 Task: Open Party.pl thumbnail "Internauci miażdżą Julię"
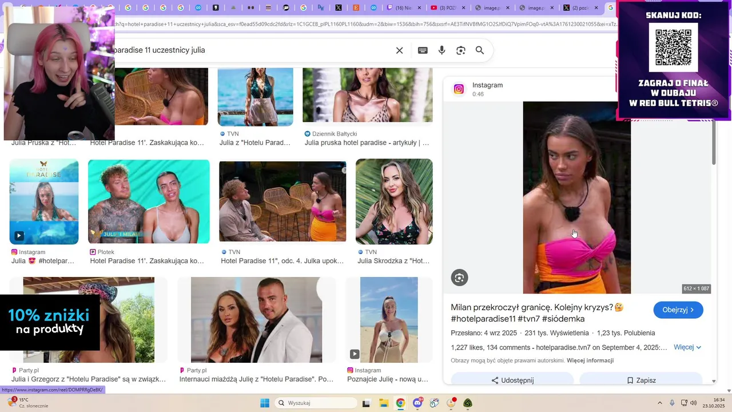pos(256,320)
